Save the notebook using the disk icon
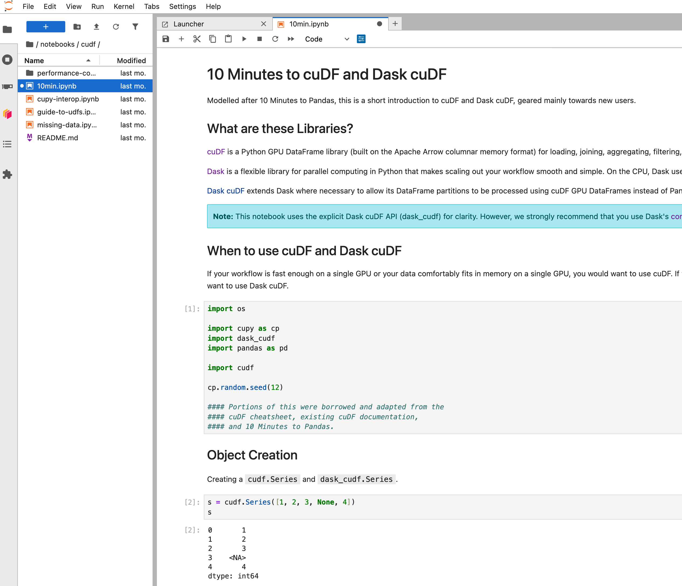 (166, 39)
